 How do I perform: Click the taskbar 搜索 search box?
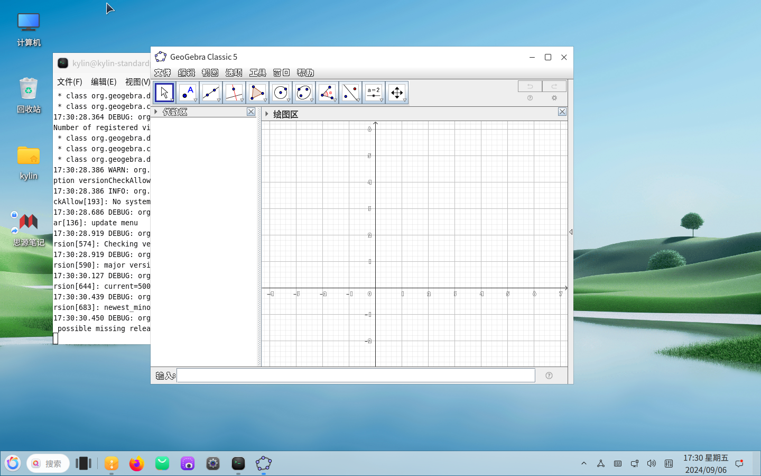point(48,464)
